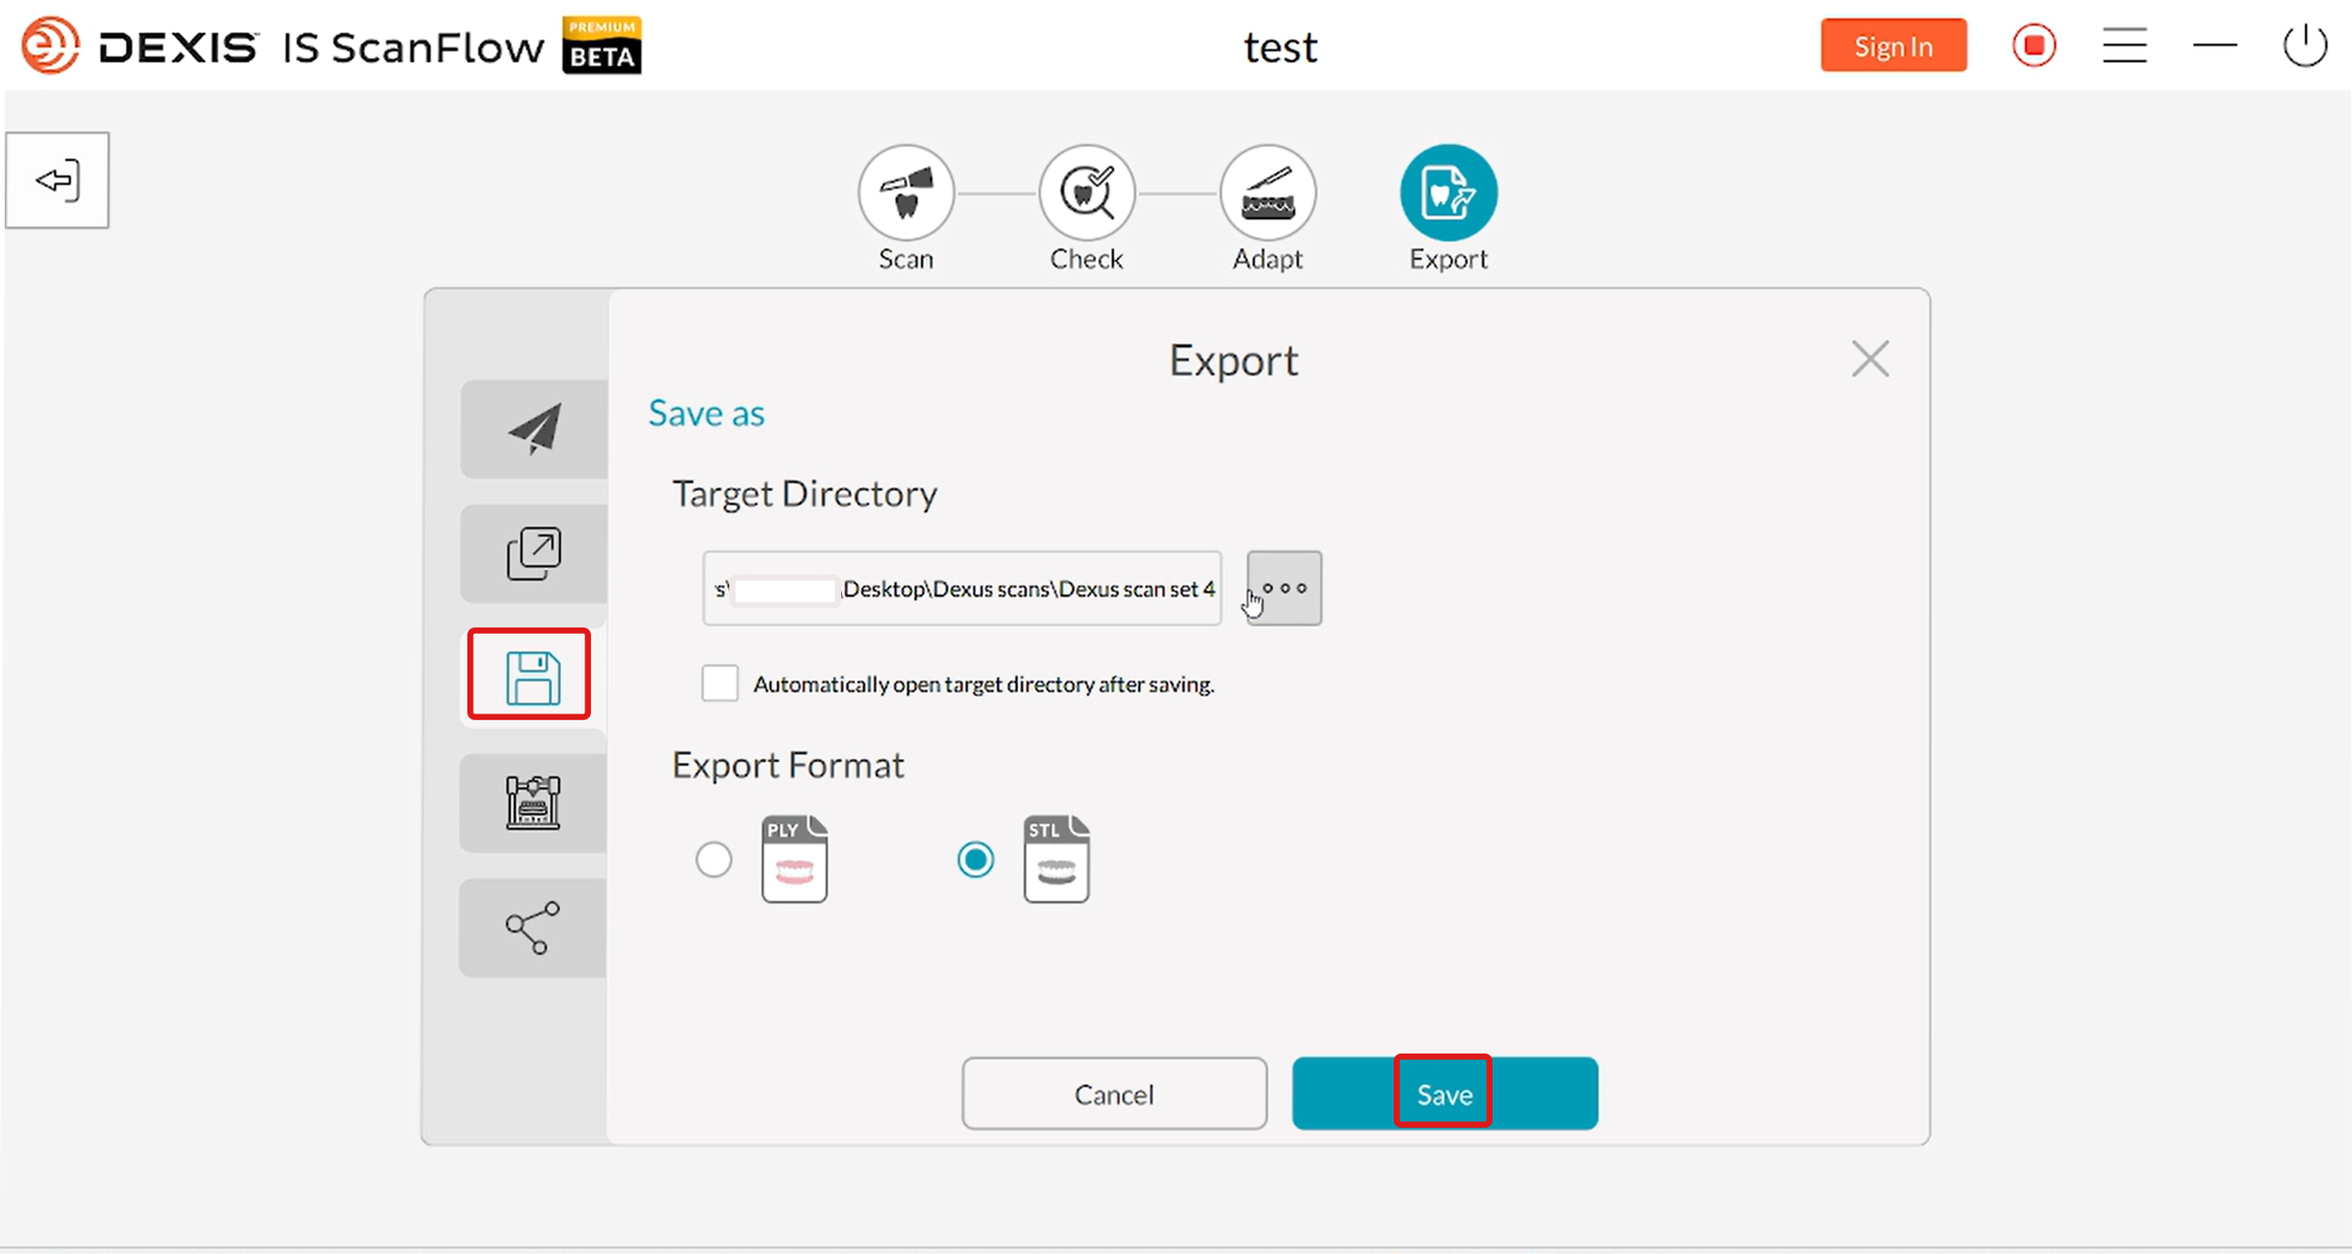
Task: Click the target directory path field
Action: pyautogui.click(x=960, y=588)
